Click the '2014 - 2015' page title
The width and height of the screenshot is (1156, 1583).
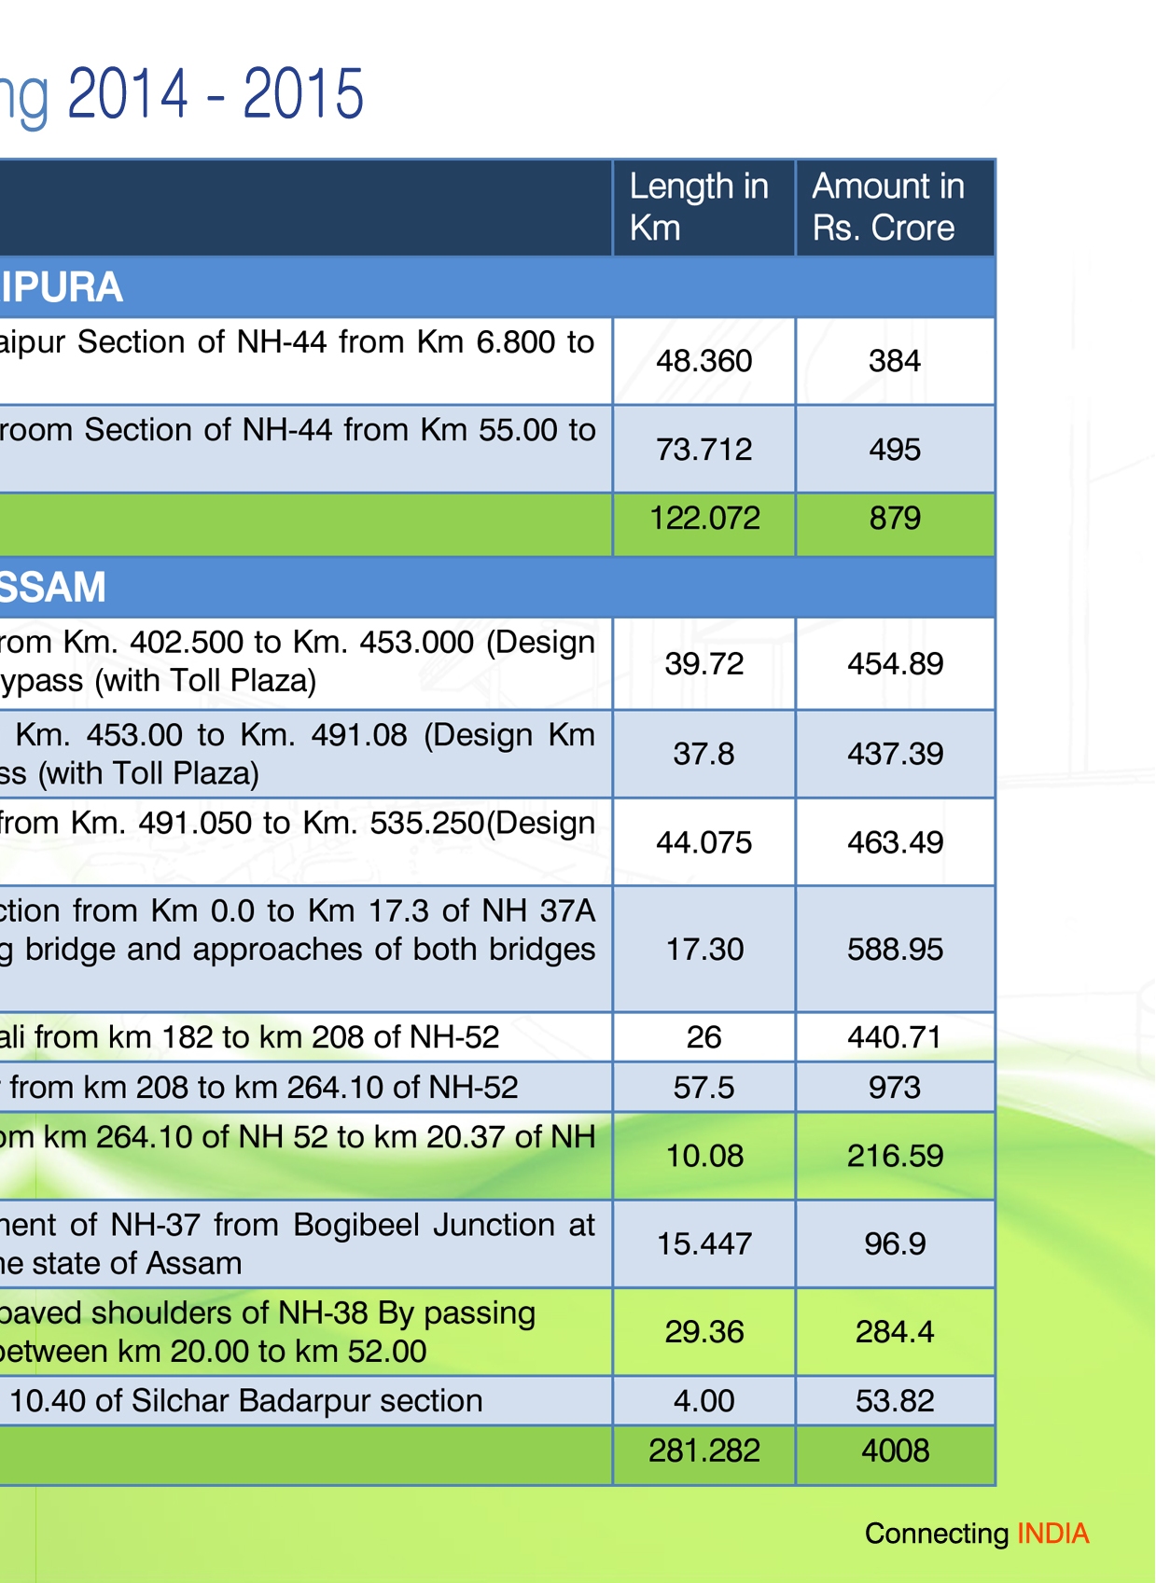[216, 94]
